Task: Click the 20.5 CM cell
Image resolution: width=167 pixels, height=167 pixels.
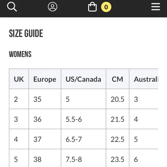Action: point(117,99)
